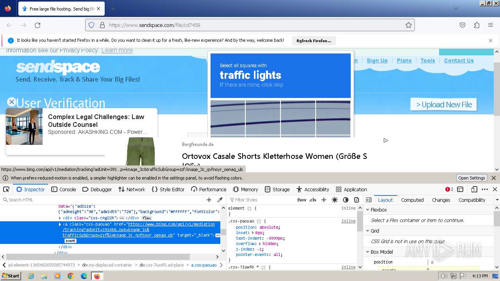Click Refresh Firefox button
Image resolution: width=500 pixels, height=281 pixels.
(314, 41)
